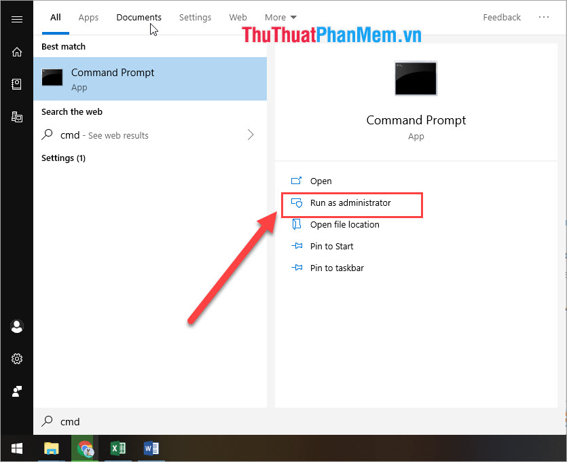
Task: Switch to the Apps tab
Action: tap(88, 17)
